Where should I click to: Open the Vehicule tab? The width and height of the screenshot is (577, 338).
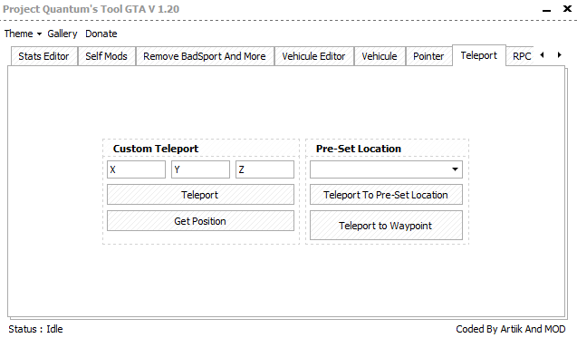pyautogui.click(x=380, y=56)
